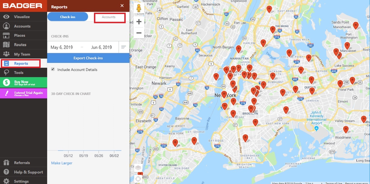Click the Secaucus label on the map
Image resolution: width=370 pixels, height=184 pixels.
coord(205,55)
